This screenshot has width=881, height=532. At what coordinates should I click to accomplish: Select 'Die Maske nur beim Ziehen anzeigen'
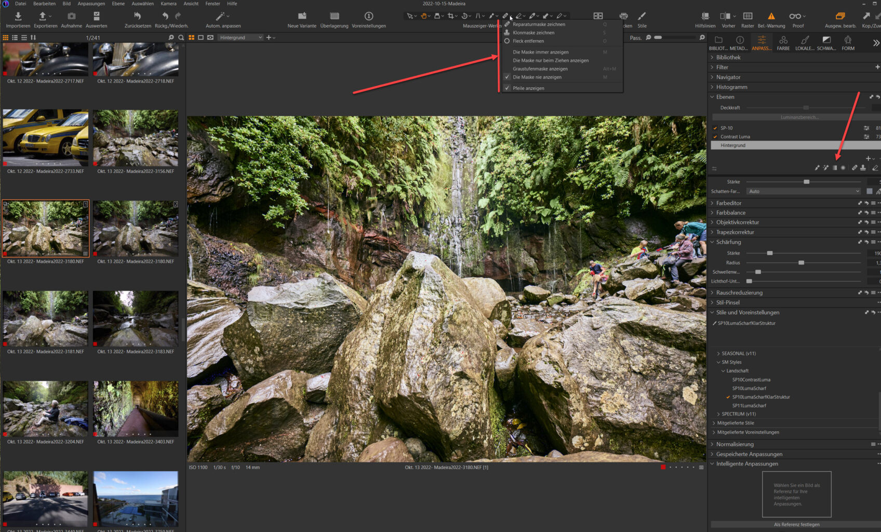click(x=551, y=60)
